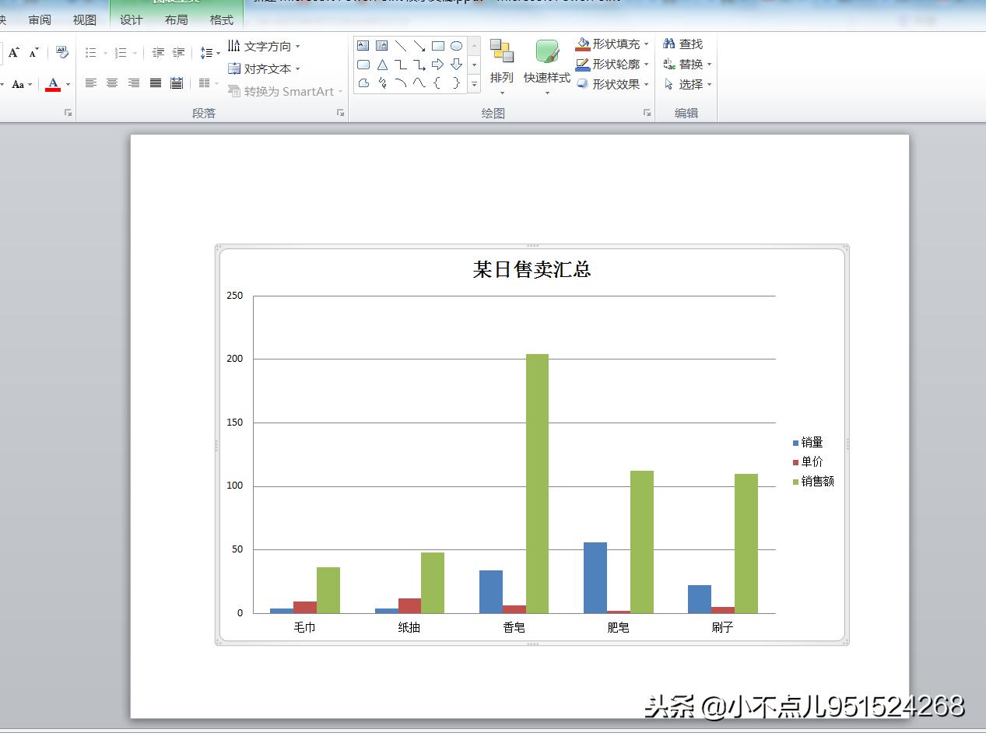Screen dimensions: 986x740
Task: Select the 某日售卖汇总 chart title
Action: (532, 270)
